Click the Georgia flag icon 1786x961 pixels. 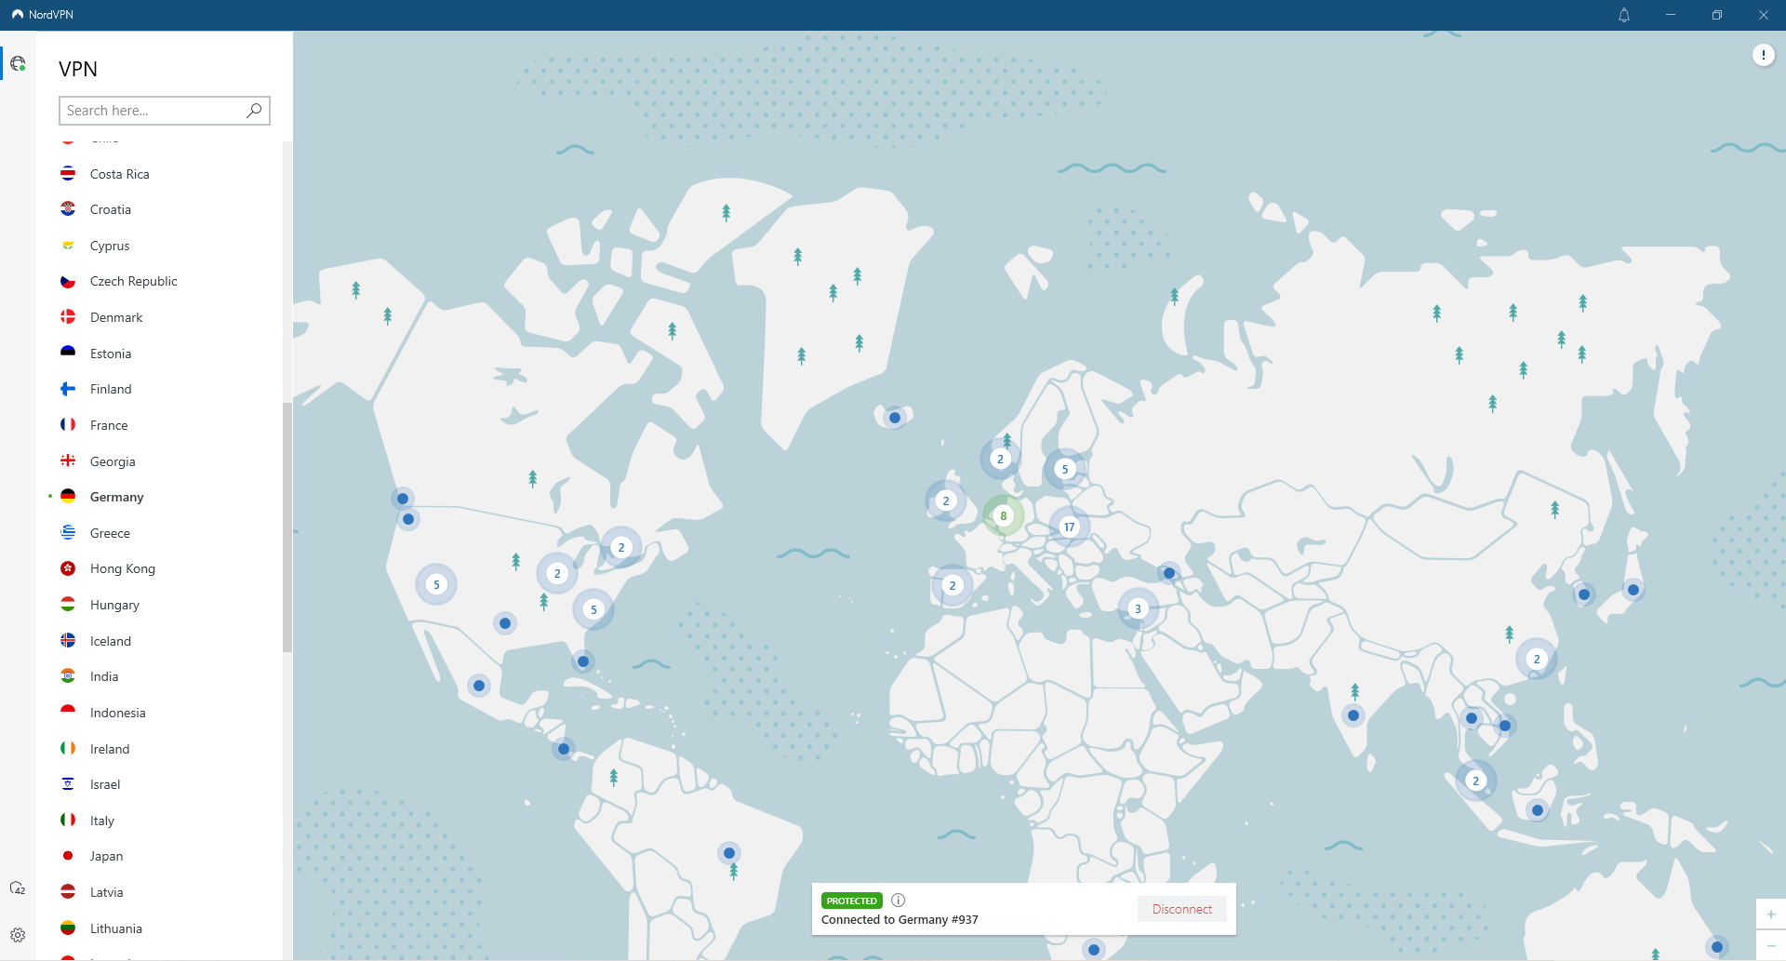(x=68, y=460)
